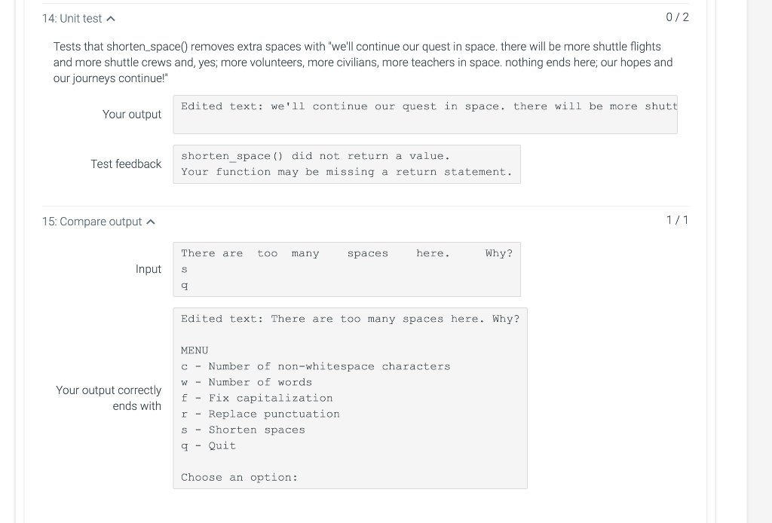
Task: Select the test feedback message about missing return
Action: 347,164
